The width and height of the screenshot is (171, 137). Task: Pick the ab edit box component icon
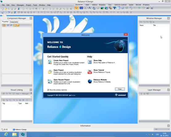coord(148,8)
